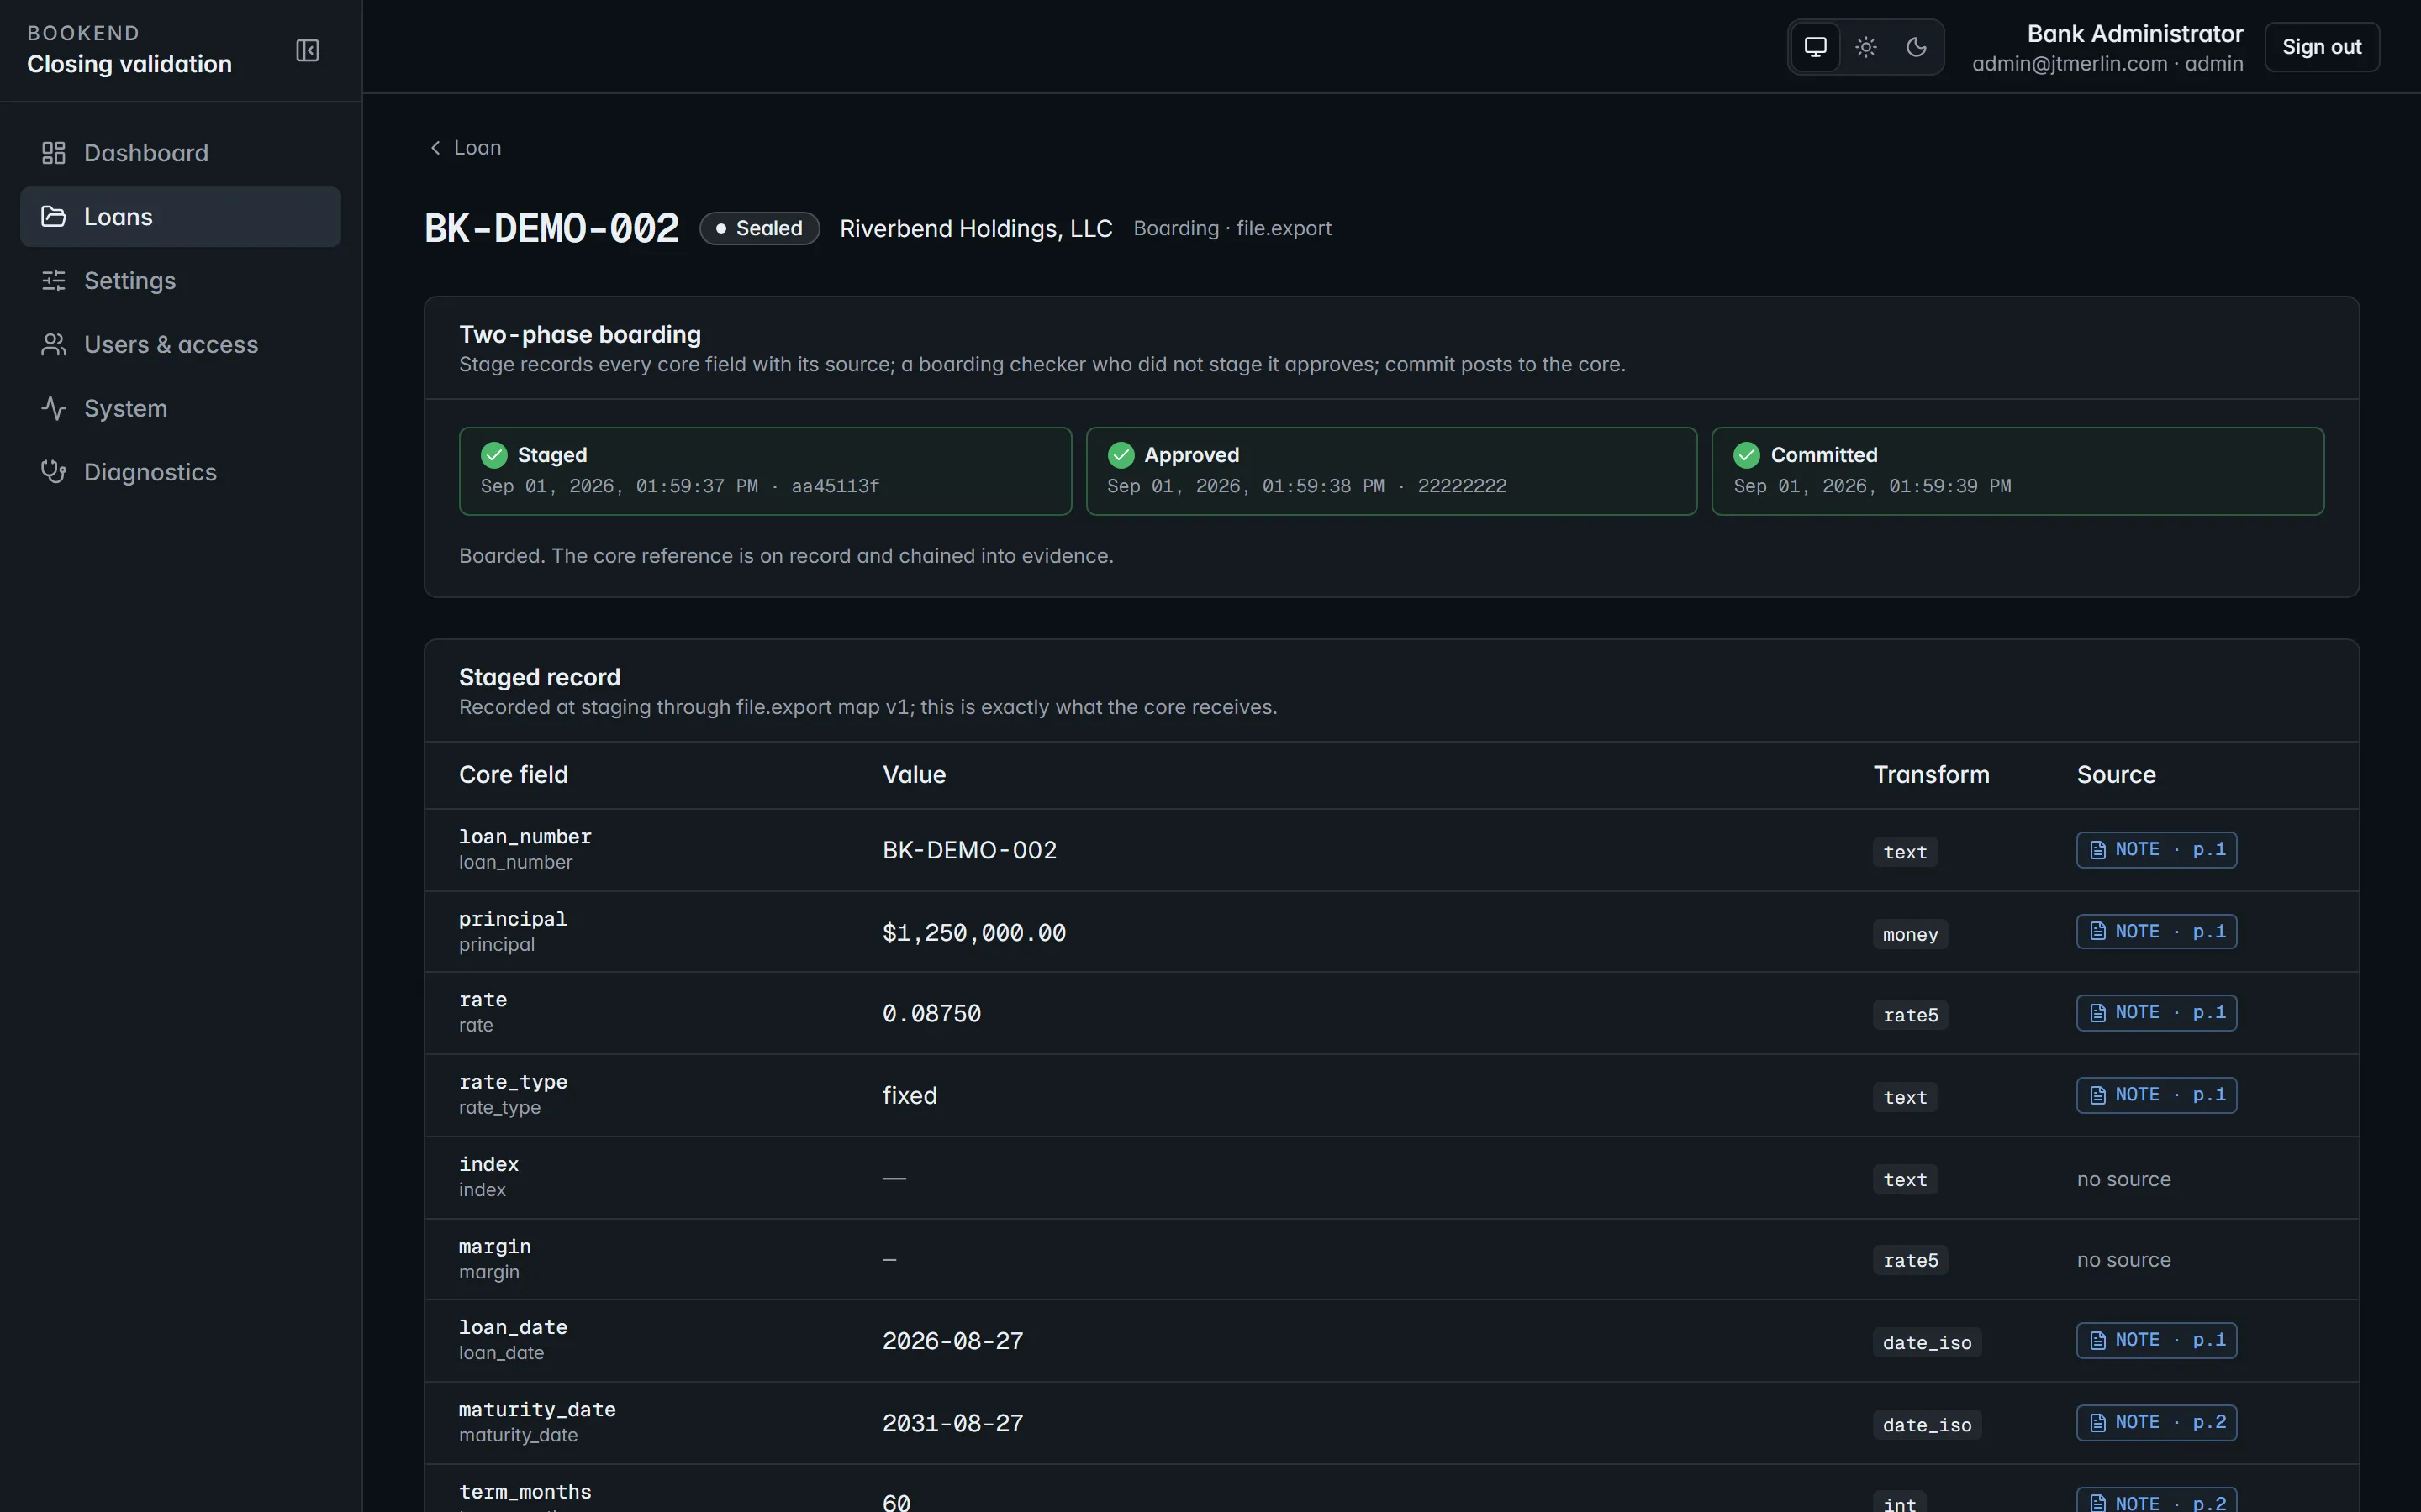Click the Transform column header
Image resolution: width=2421 pixels, height=1512 pixels.
pyautogui.click(x=1931, y=775)
